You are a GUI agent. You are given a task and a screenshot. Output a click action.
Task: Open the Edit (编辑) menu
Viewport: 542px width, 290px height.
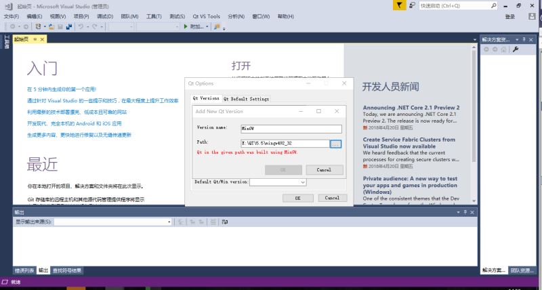pos(35,16)
